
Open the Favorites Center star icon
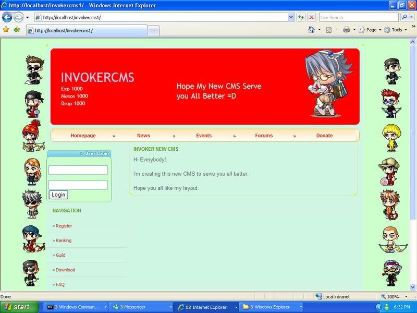[6, 30]
